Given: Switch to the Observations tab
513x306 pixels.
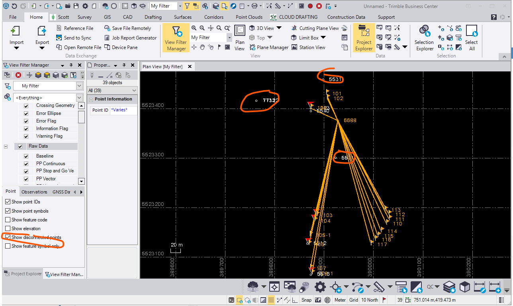Looking at the screenshot, I should tap(34, 192).
